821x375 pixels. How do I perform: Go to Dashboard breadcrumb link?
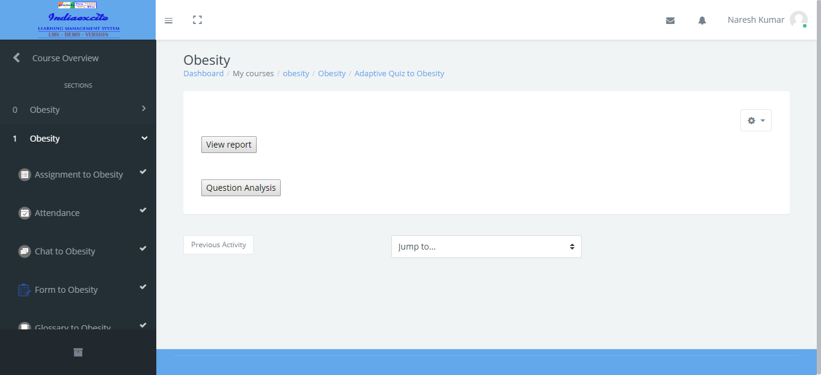pyautogui.click(x=203, y=74)
